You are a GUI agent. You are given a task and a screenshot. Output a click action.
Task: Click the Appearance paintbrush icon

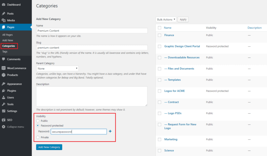pos(4,84)
